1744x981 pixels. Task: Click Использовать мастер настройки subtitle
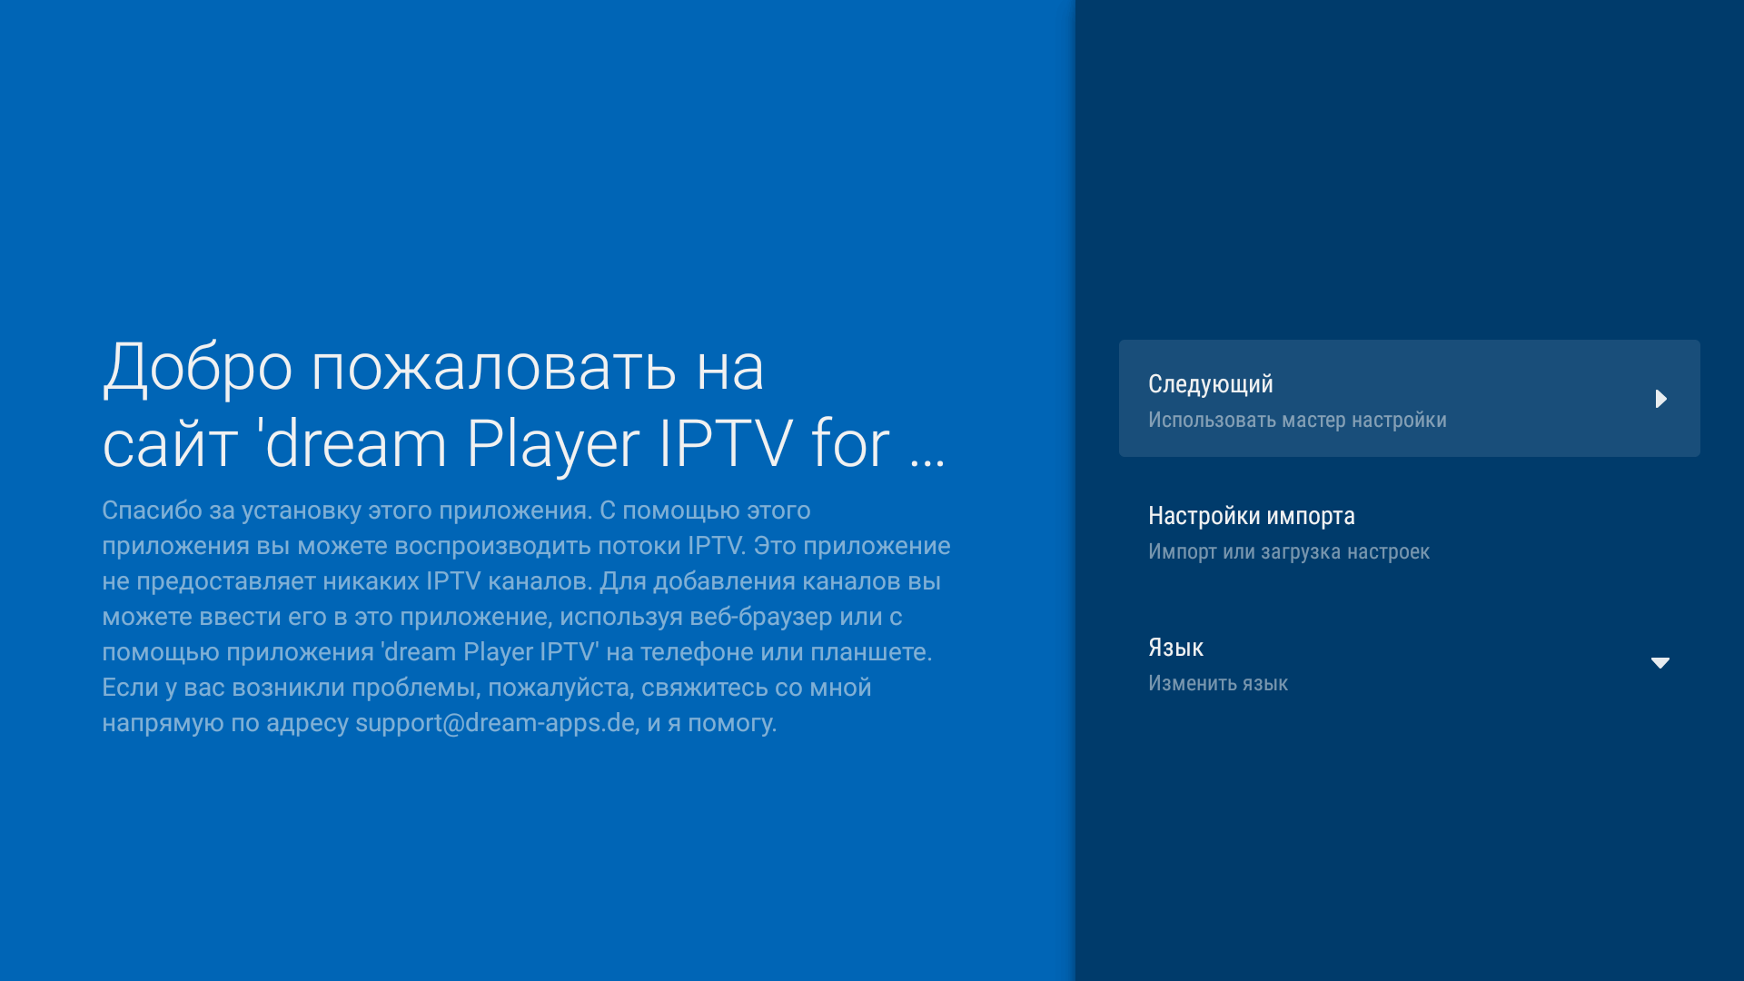[1297, 420]
